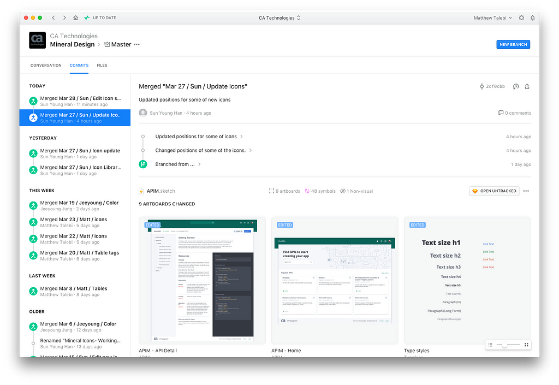Select 'Renamed "Mineral Icons- Working...' commit

pyautogui.click(x=75, y=343)
